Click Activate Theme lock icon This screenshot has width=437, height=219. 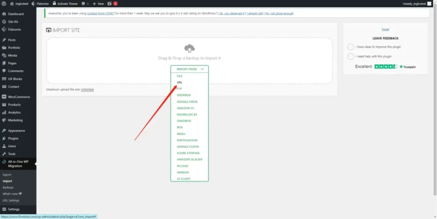[x=54, y=3]
